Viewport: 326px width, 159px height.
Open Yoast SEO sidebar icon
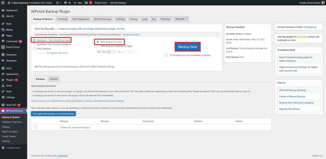point(3,105)
